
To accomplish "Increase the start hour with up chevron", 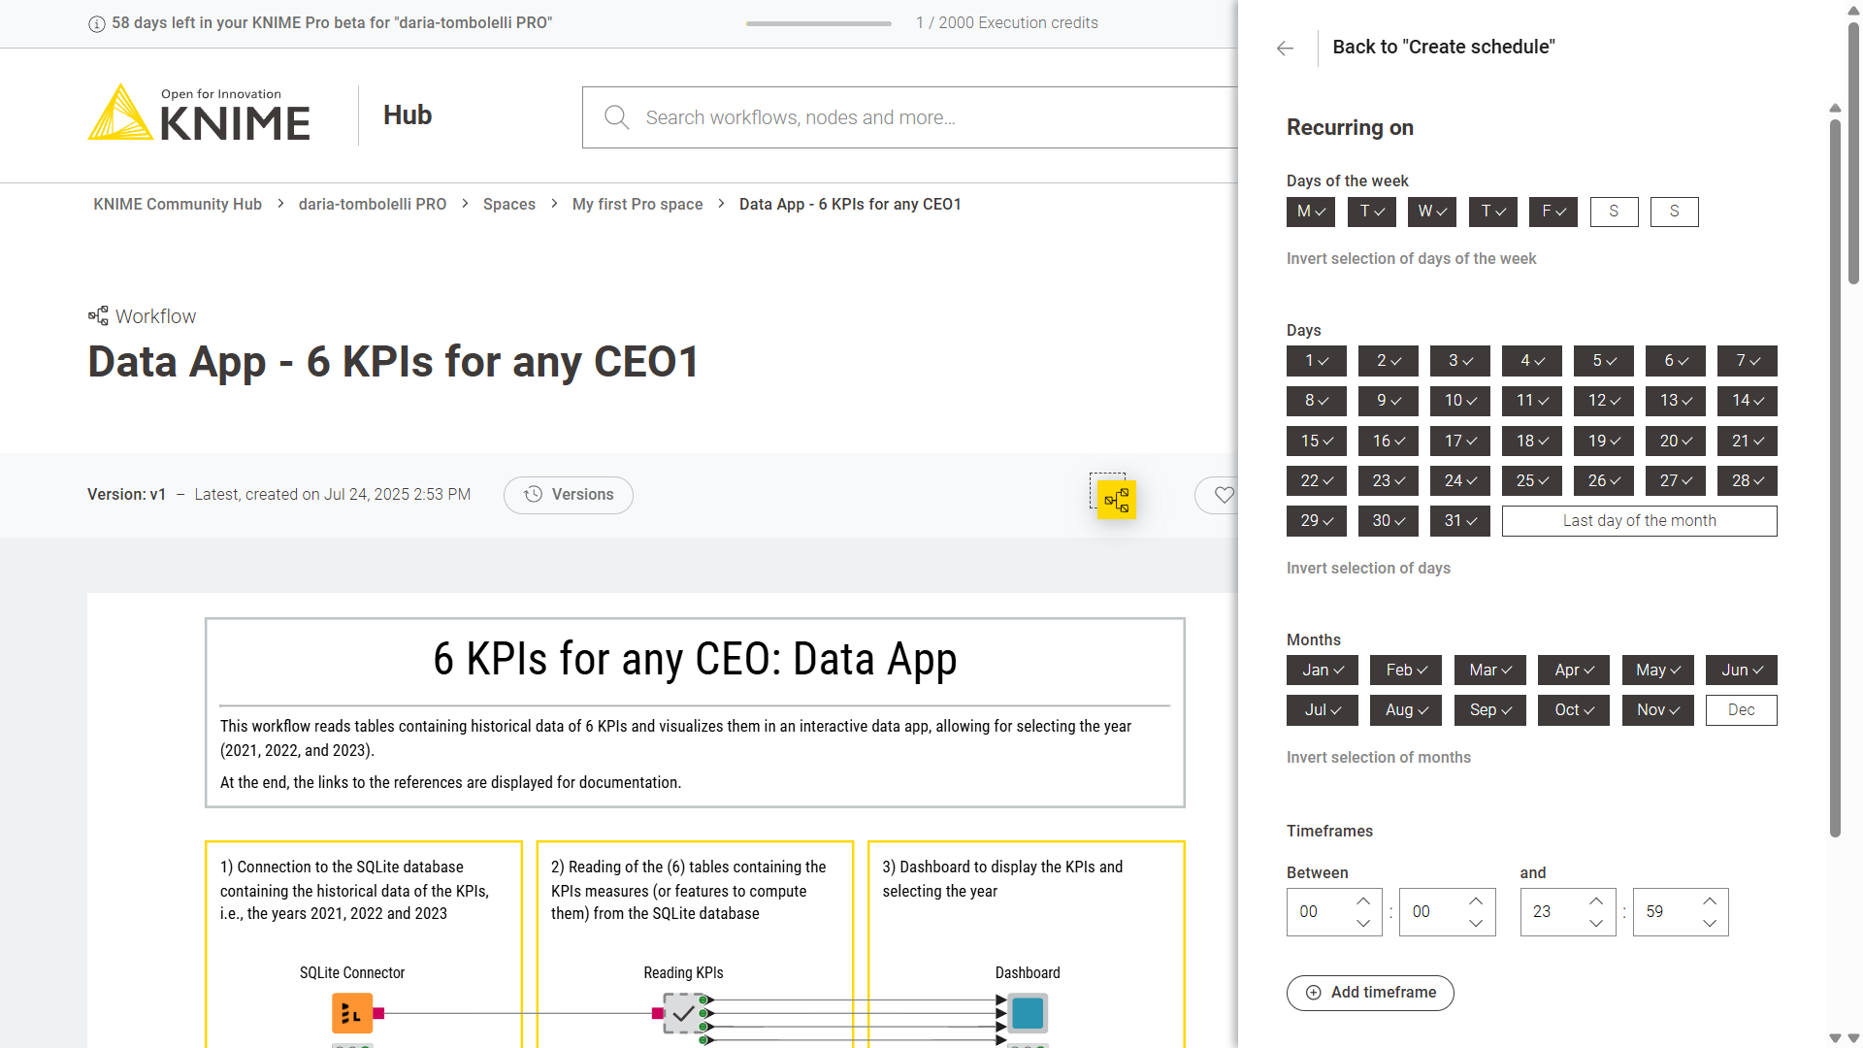I will 1363,901.
